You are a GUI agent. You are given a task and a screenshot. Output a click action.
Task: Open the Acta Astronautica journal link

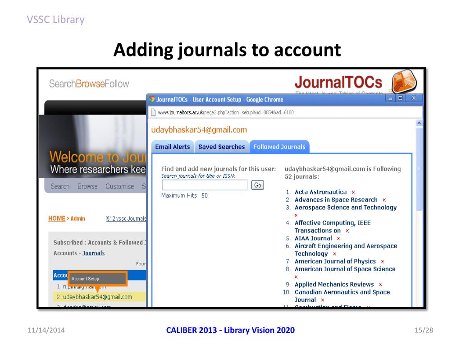[320, 192]
